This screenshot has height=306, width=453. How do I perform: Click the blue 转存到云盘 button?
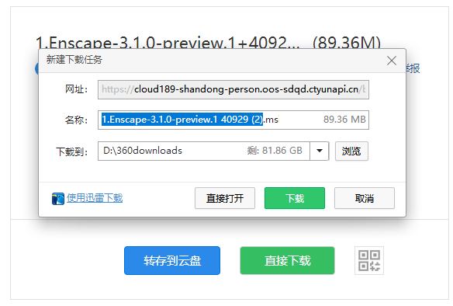coord(172,260)
